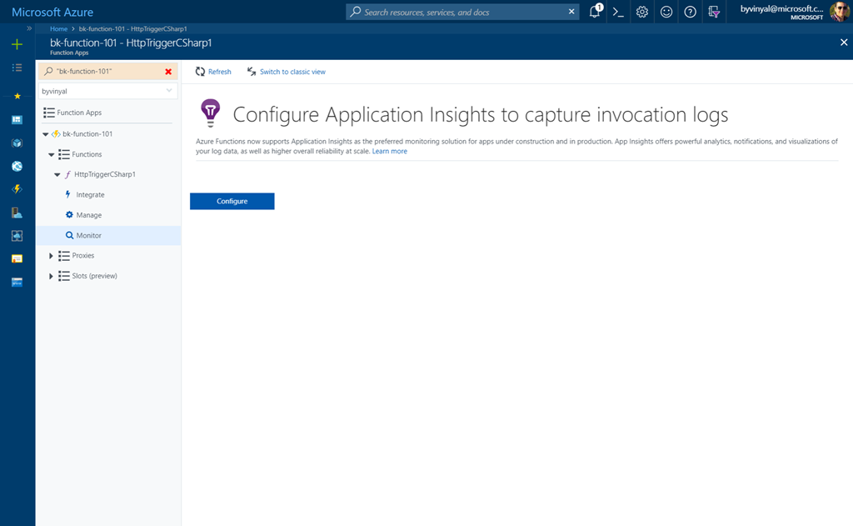This screenshot has width=853, height=526.
Task: Open the notifications bell icon
Action: [x=595, y=12]
